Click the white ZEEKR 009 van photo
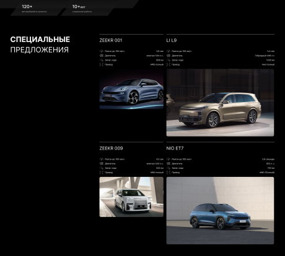The image size is (285, 256). [x=131, y=197]
